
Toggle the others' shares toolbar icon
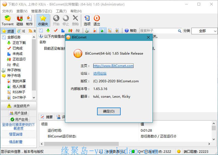(x=102, y=30)
